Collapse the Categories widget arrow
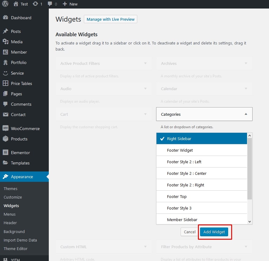Viewport: 269px width, 261px height. point(246,114)
